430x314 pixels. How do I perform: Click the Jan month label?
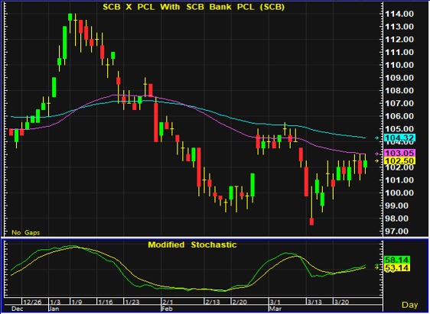[54, 309]
